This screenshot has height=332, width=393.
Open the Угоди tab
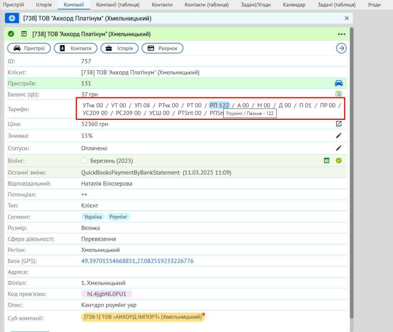coord(374,5)
